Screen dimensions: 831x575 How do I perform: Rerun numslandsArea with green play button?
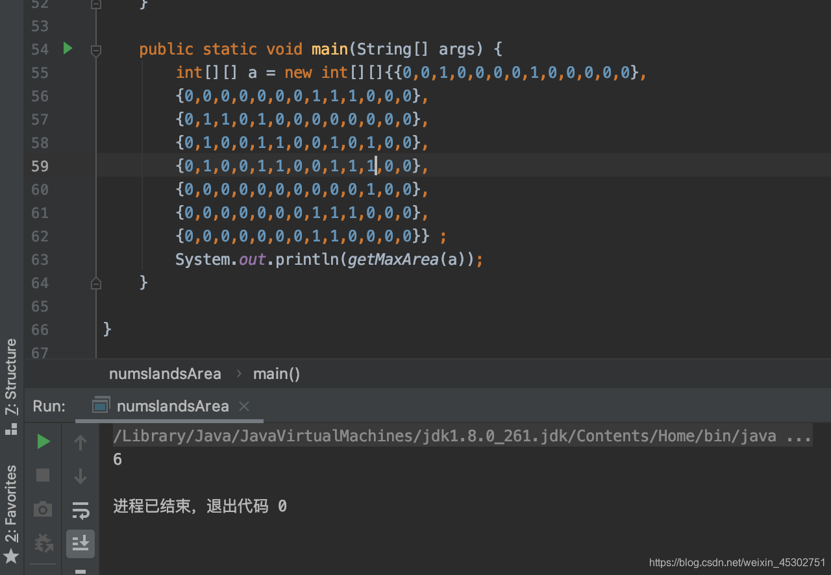tap(43, 442)
